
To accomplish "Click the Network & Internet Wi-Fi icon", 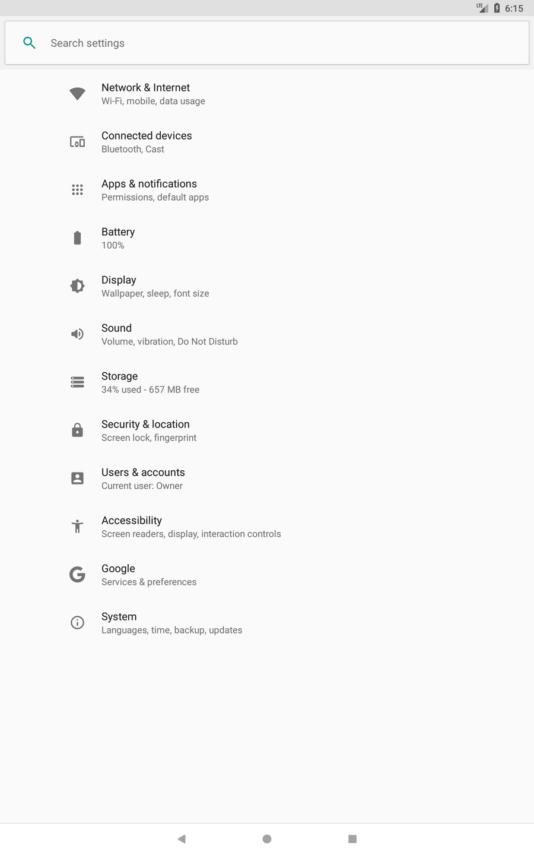I will click(77, 94).
